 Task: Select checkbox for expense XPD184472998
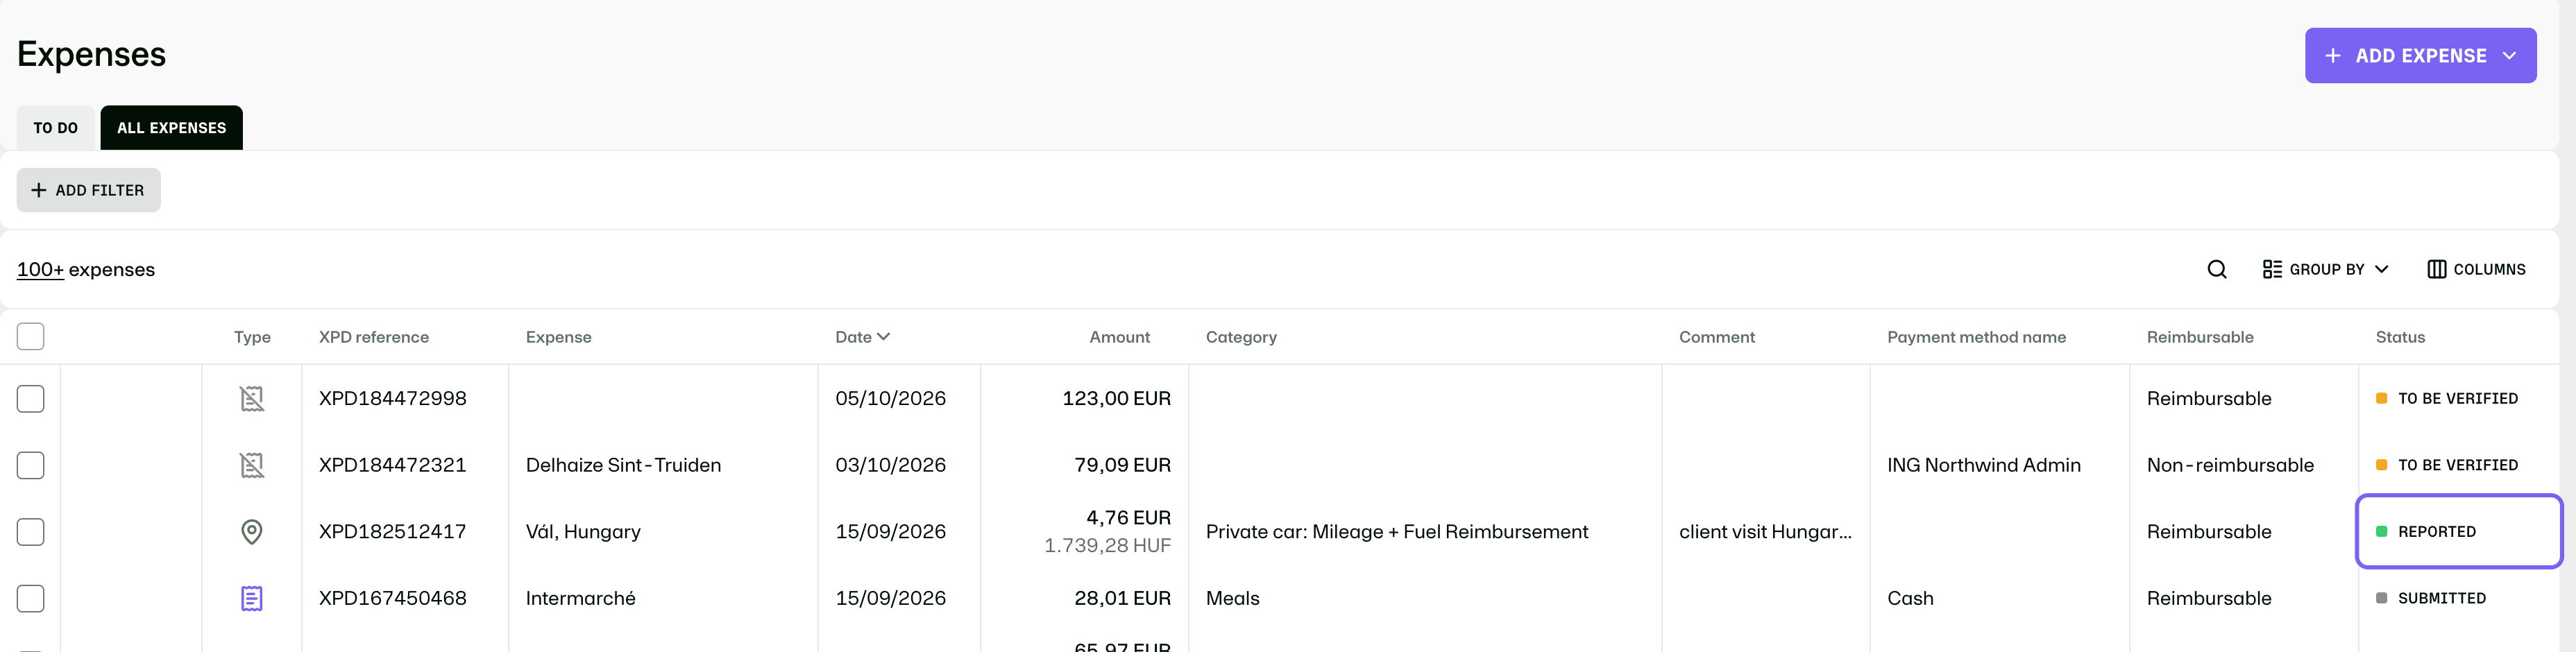31,398
